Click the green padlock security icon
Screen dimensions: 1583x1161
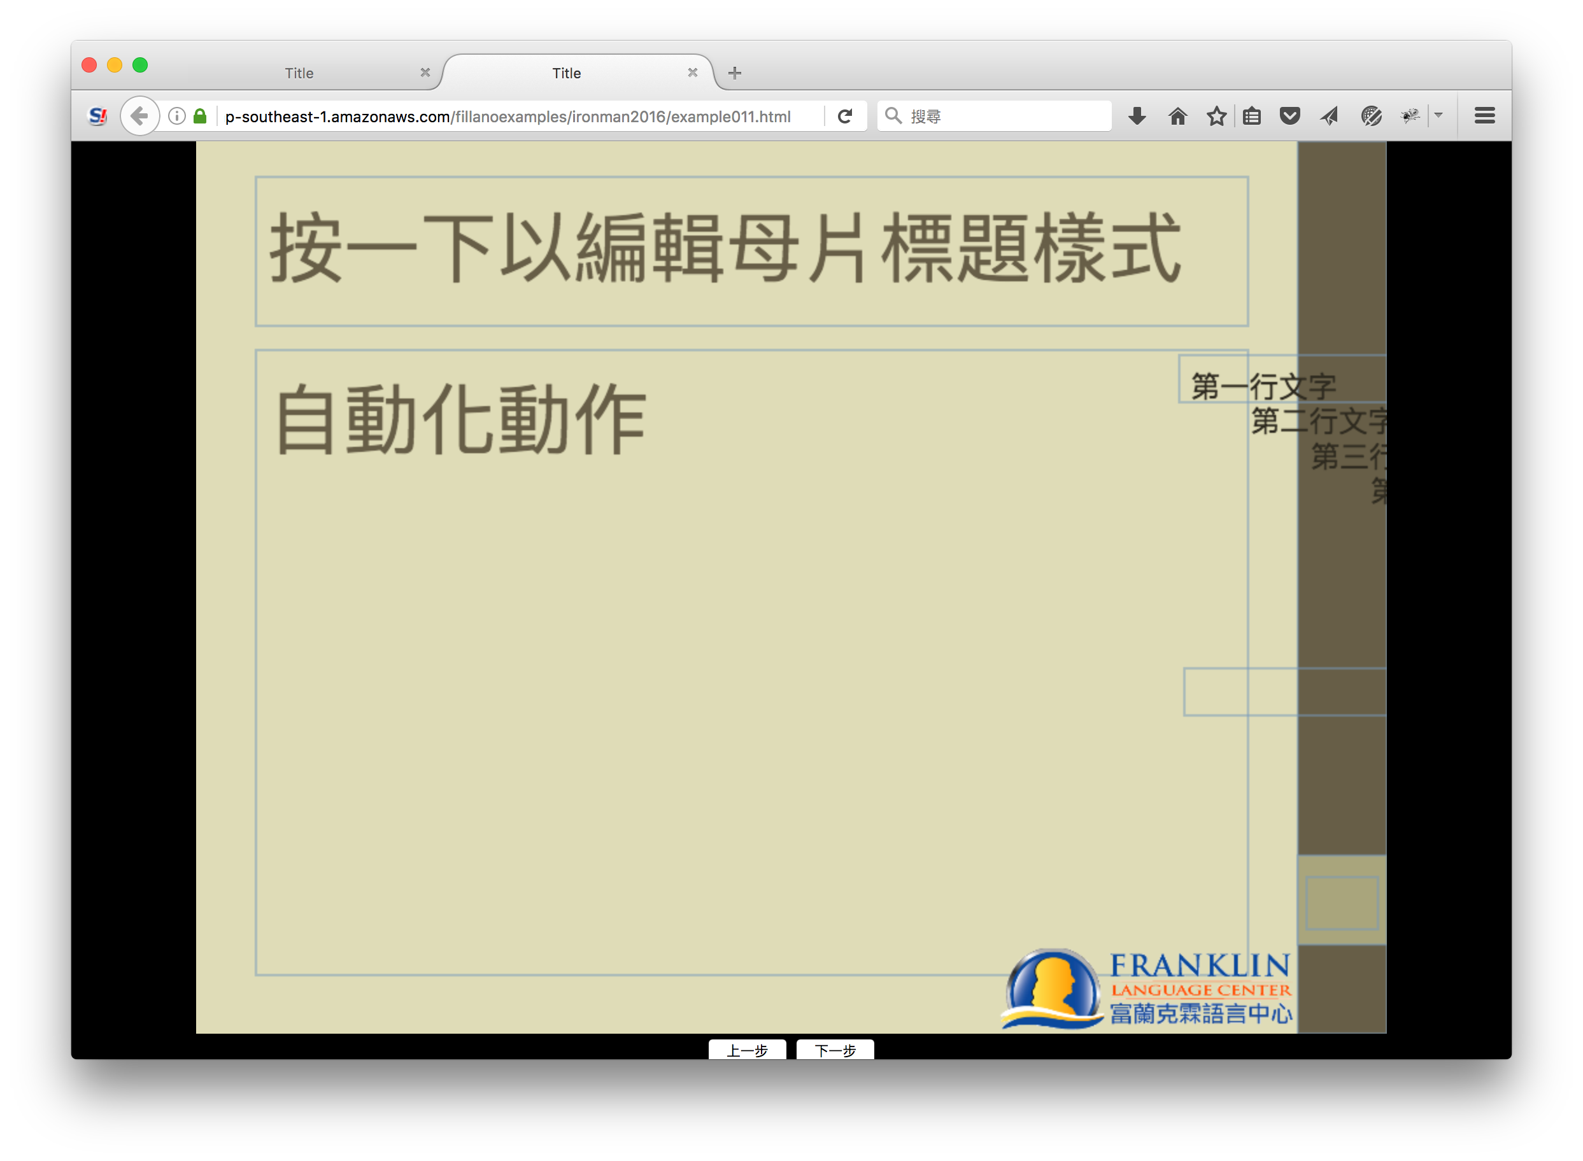200,116
